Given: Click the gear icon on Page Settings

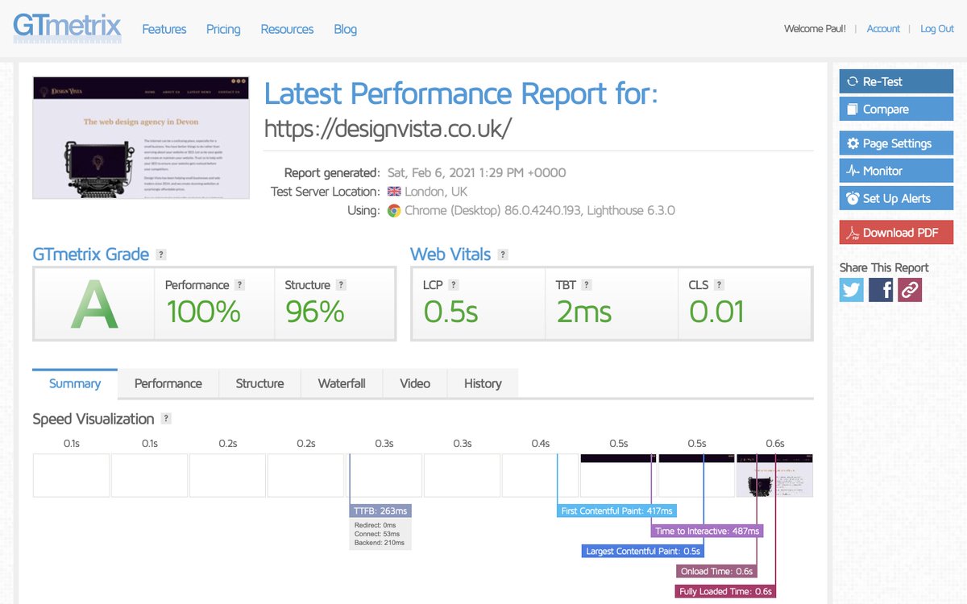Looking at the screenshot, I should (x=853, y=143).
